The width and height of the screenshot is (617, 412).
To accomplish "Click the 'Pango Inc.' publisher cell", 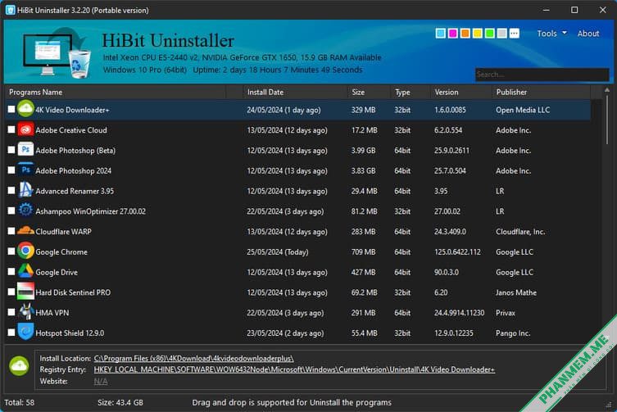I will click(x=513, y=333).
